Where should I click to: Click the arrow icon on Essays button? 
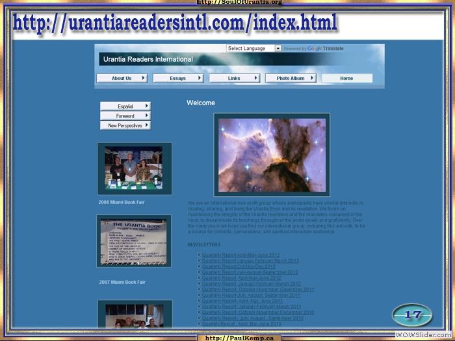tap(200, 78)
